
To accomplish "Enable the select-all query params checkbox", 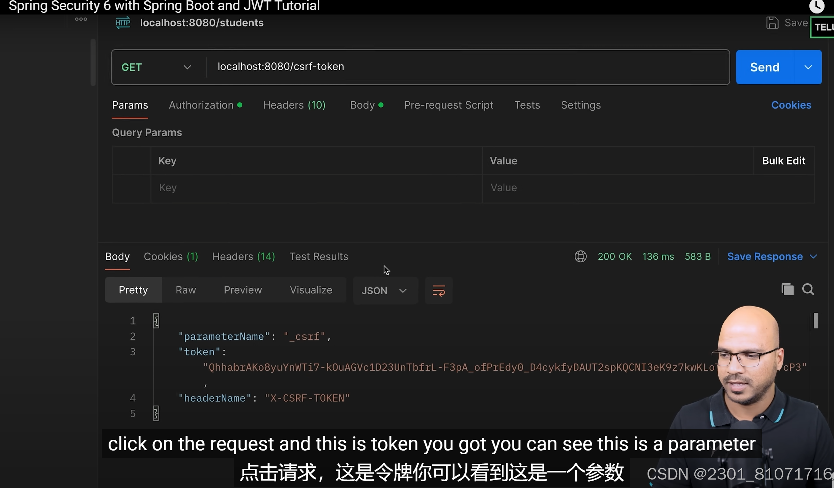I will pyautogui.click(x=131, y=161).
